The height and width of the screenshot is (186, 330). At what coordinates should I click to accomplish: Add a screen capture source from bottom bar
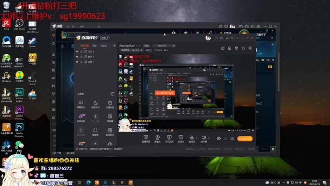(x=146, y=139)
